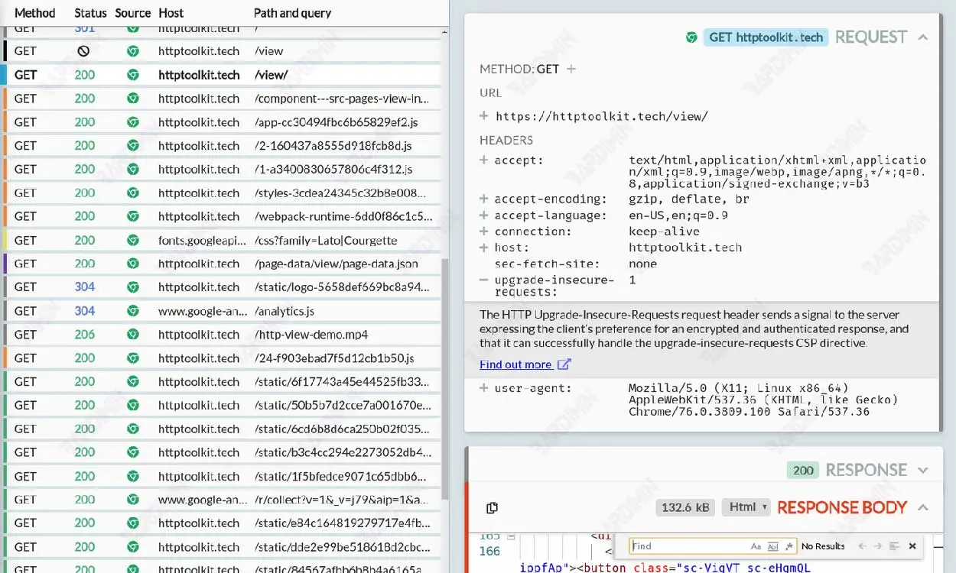Collapse the upgrade-insecure-requests header details

[483, 280]
